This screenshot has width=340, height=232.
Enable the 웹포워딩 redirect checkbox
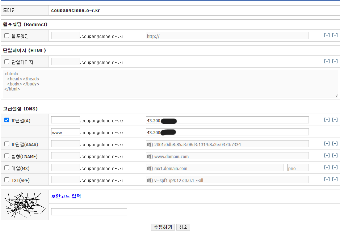[7, 36]
